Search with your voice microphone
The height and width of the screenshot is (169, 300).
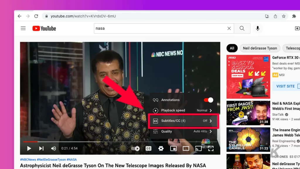click(x=258, y=28)
